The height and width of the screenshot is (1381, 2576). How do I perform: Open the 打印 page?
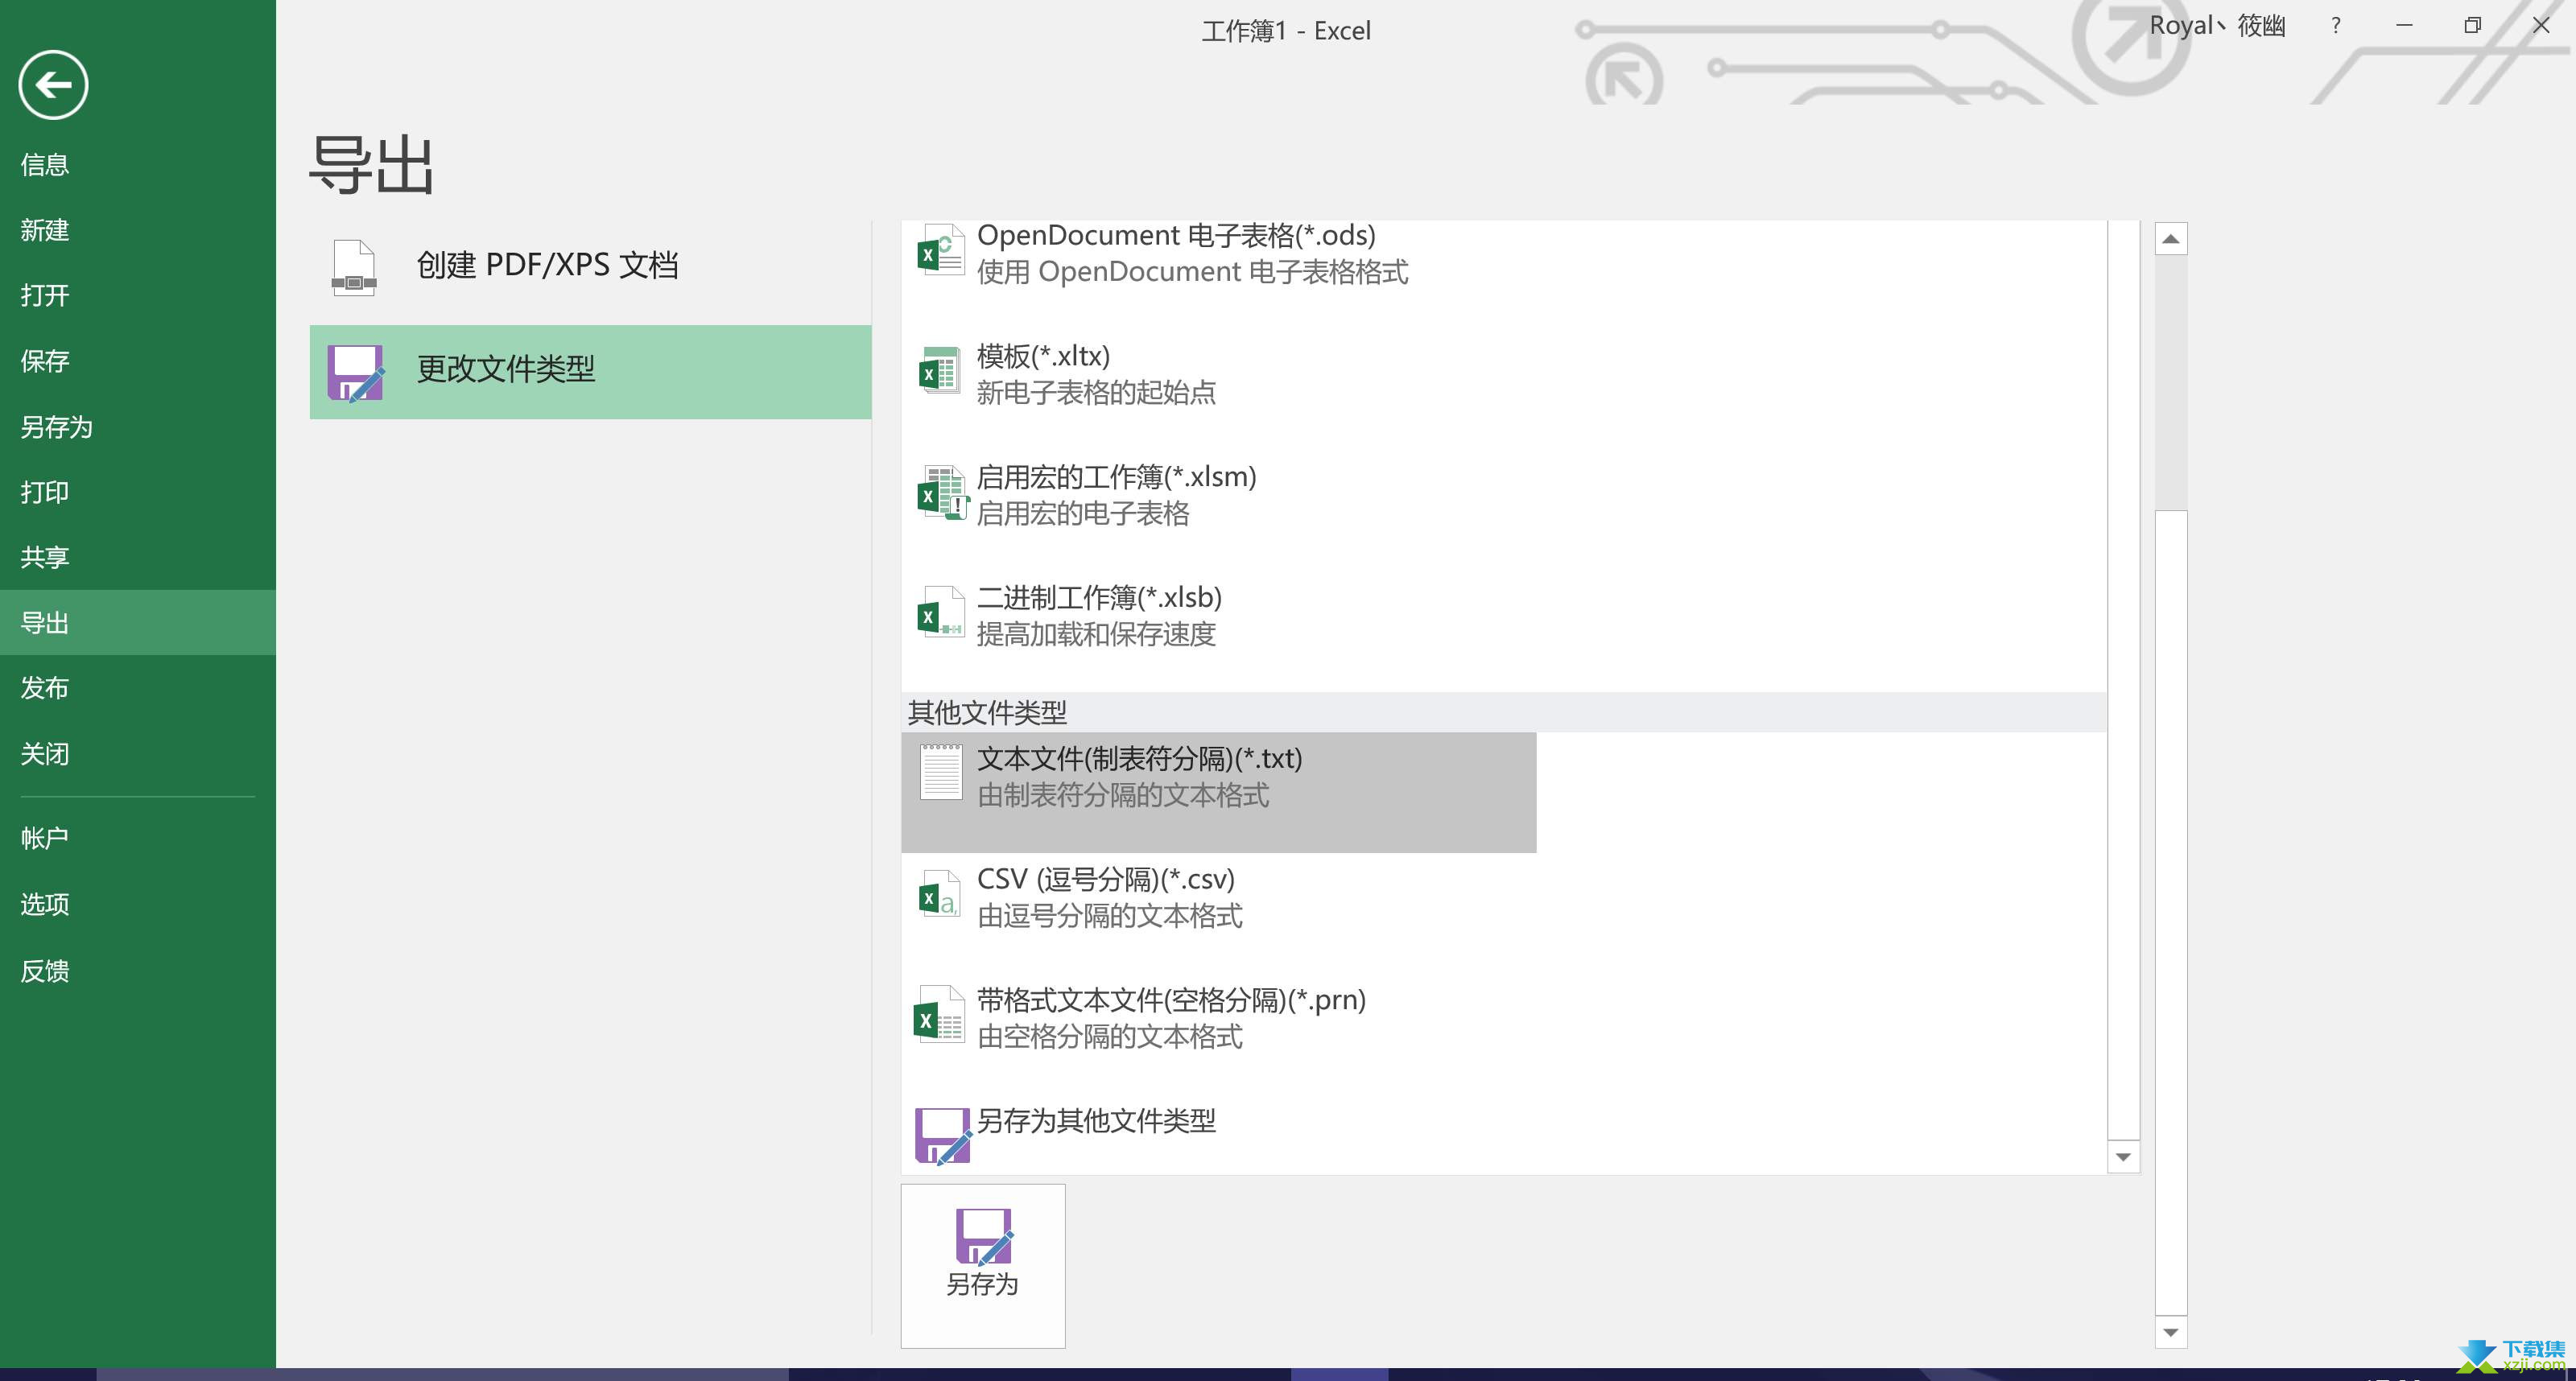pyautogui.click(x=138, y=492)
